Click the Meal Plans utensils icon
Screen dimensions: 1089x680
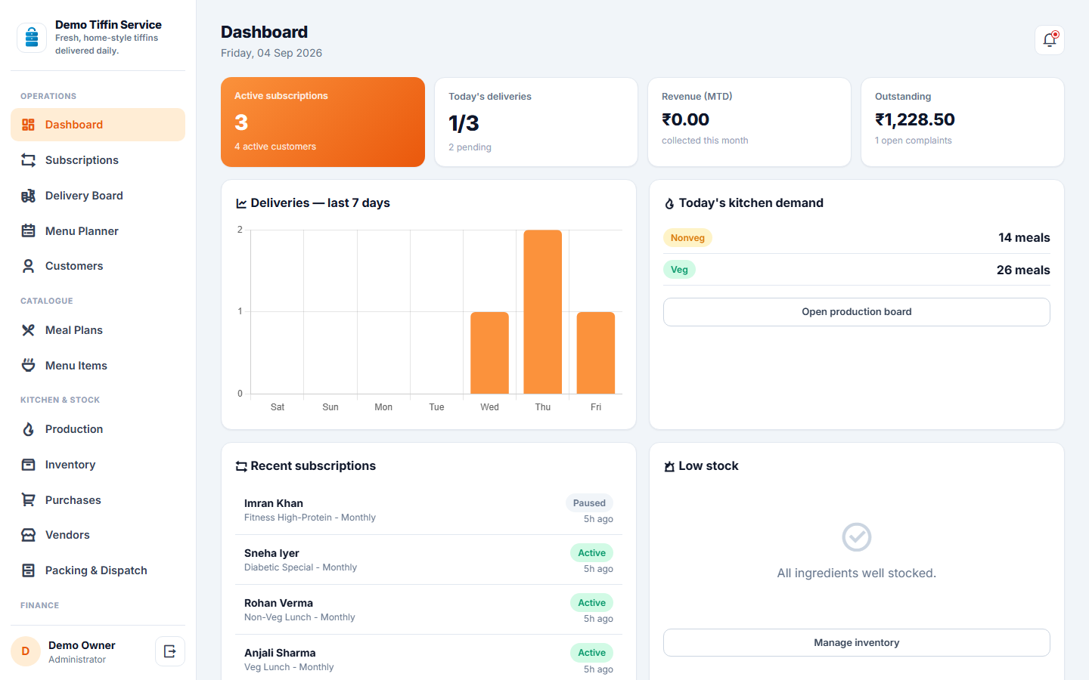28,330
